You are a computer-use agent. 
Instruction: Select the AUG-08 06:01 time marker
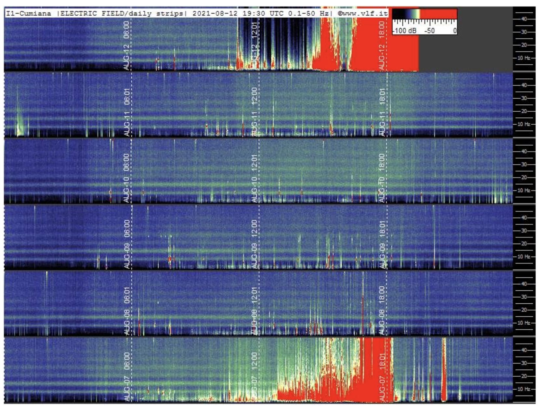tap(126, 311)
